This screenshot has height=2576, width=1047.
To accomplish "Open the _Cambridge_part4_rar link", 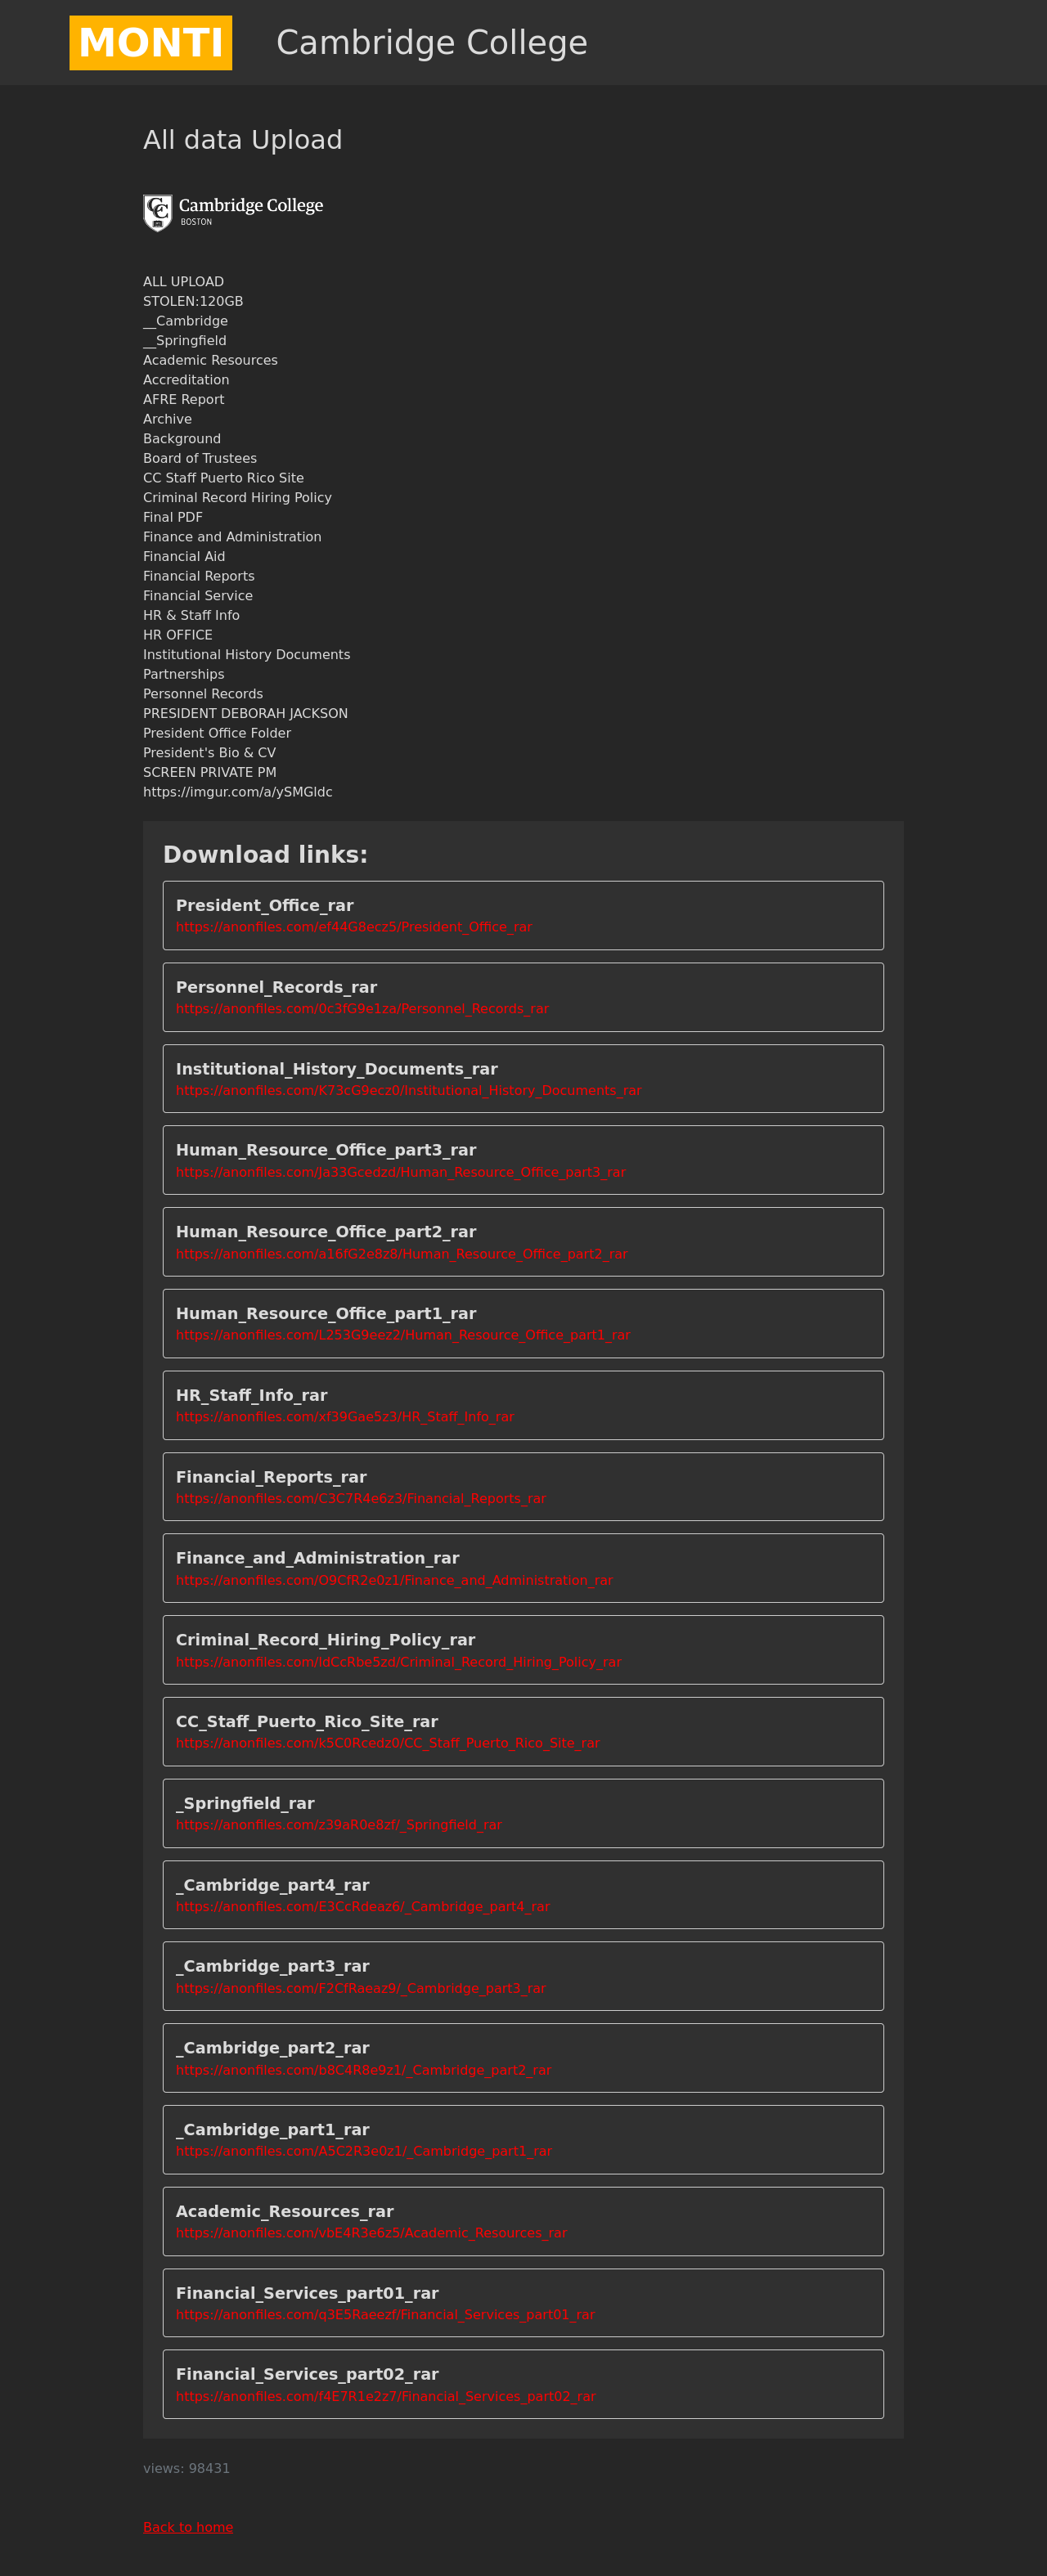I will click(363, 1907).
